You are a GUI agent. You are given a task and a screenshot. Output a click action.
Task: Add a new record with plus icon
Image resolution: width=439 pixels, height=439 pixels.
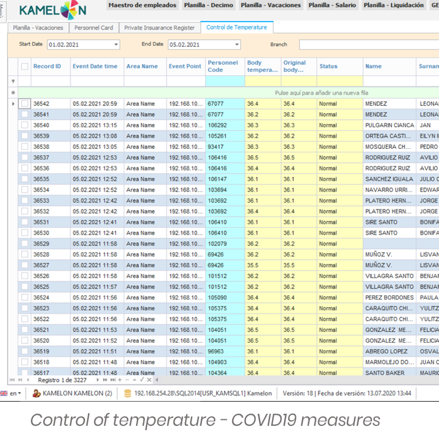120,380
